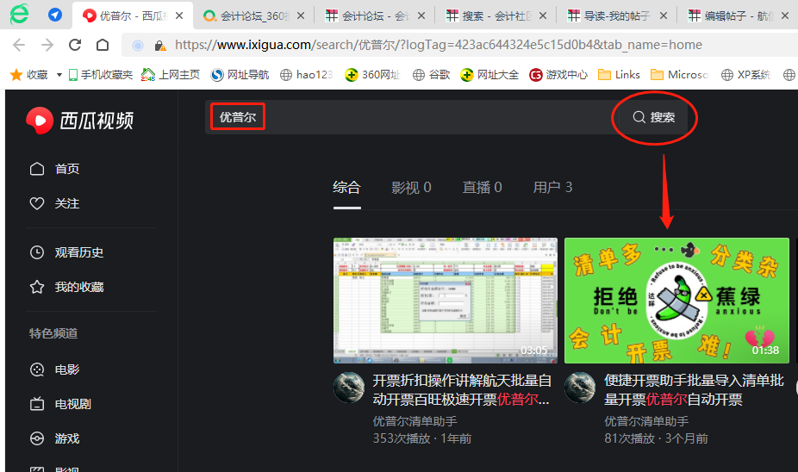Expand the 收藏 dropdown arrow

59,75
